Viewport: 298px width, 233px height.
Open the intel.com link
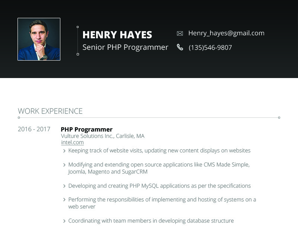72,142
